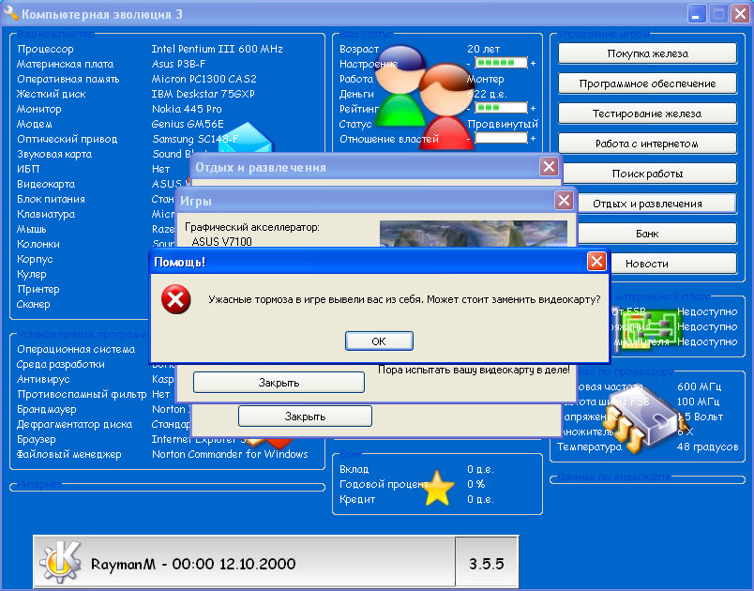Open Новости button

click(673, 264)
